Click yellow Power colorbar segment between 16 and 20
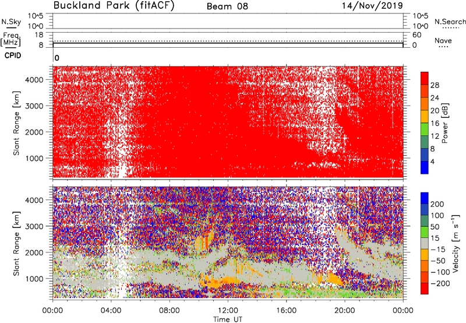466x323 pixels. click(x=425, y=117)
